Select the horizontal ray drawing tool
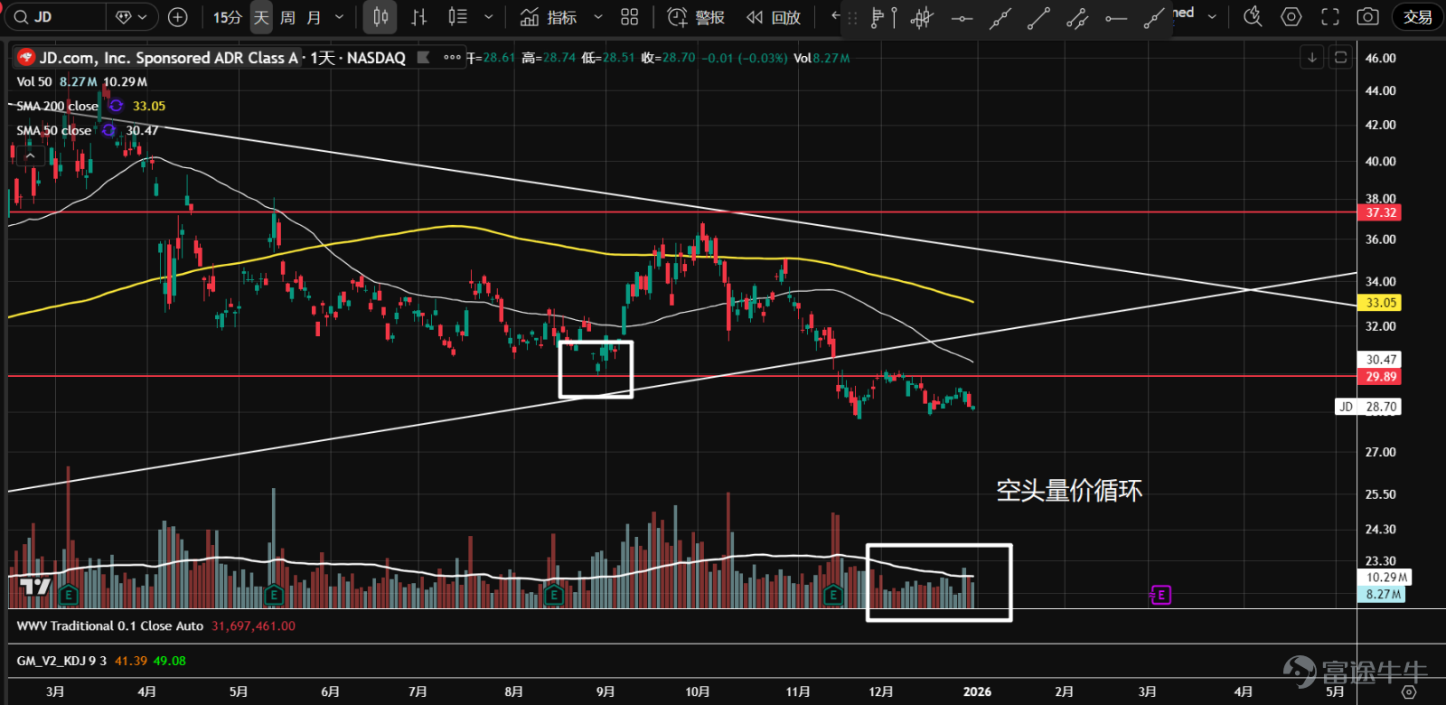The width and height of the screenshot is (1446, 705). click(x=1116, y=18)
